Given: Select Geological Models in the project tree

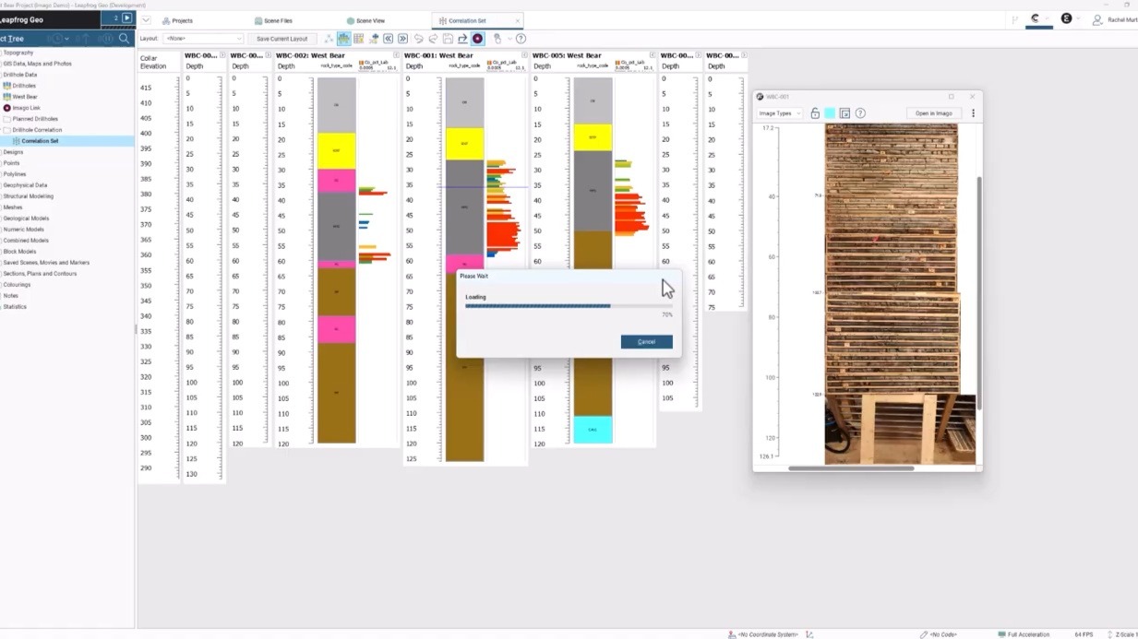Looking at the screenshot, I should tap(25, 219).
